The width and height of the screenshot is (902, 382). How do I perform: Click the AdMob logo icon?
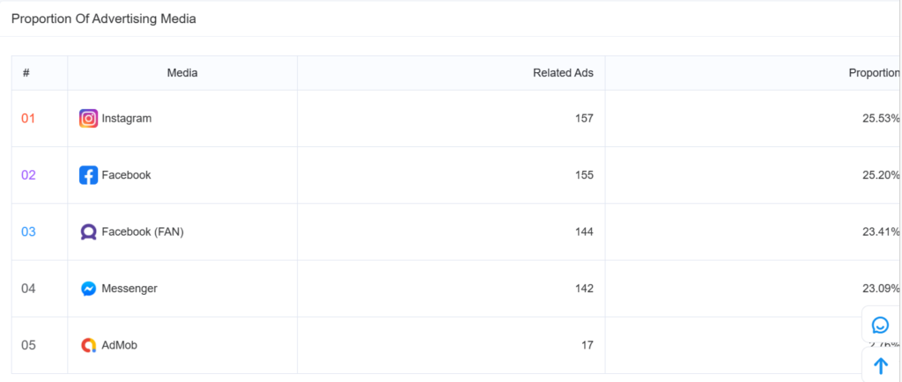88,345
